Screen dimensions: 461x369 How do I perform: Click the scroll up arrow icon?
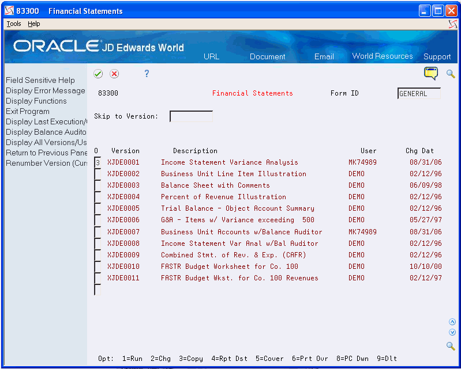pos(452,322)
